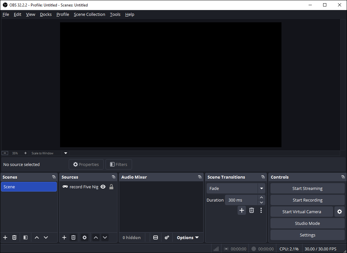This screenshot has width=347, height=253.
Task: Click the CPU: 2.1% status text
Action: tap(289, 249)
